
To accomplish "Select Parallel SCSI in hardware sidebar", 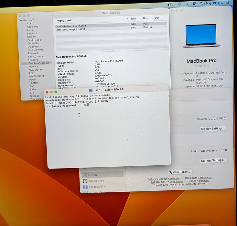I will pos(37,76).
